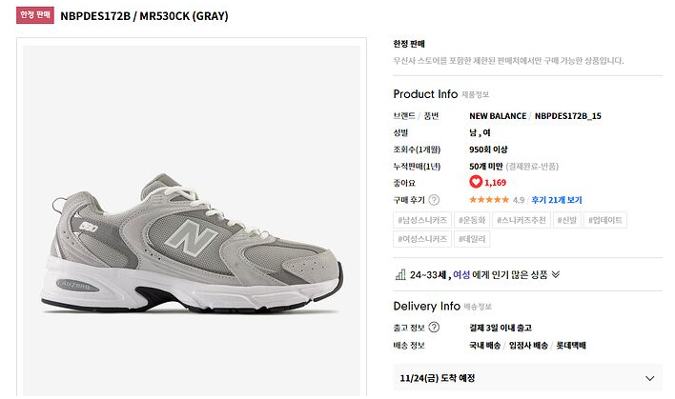675x399 pixels.
Task: Click the help icon next to 출고 정보
Action: [x=434, y=329]
